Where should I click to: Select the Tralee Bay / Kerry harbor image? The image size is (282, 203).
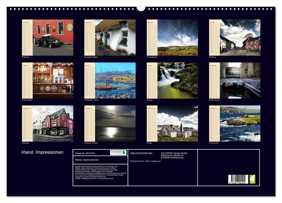115,80
